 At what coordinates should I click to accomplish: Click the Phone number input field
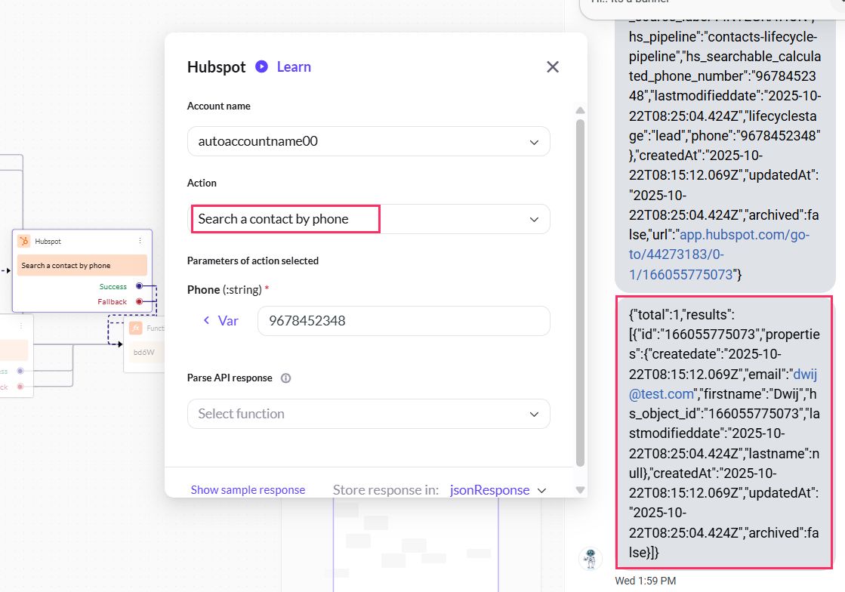pos(403,321)
